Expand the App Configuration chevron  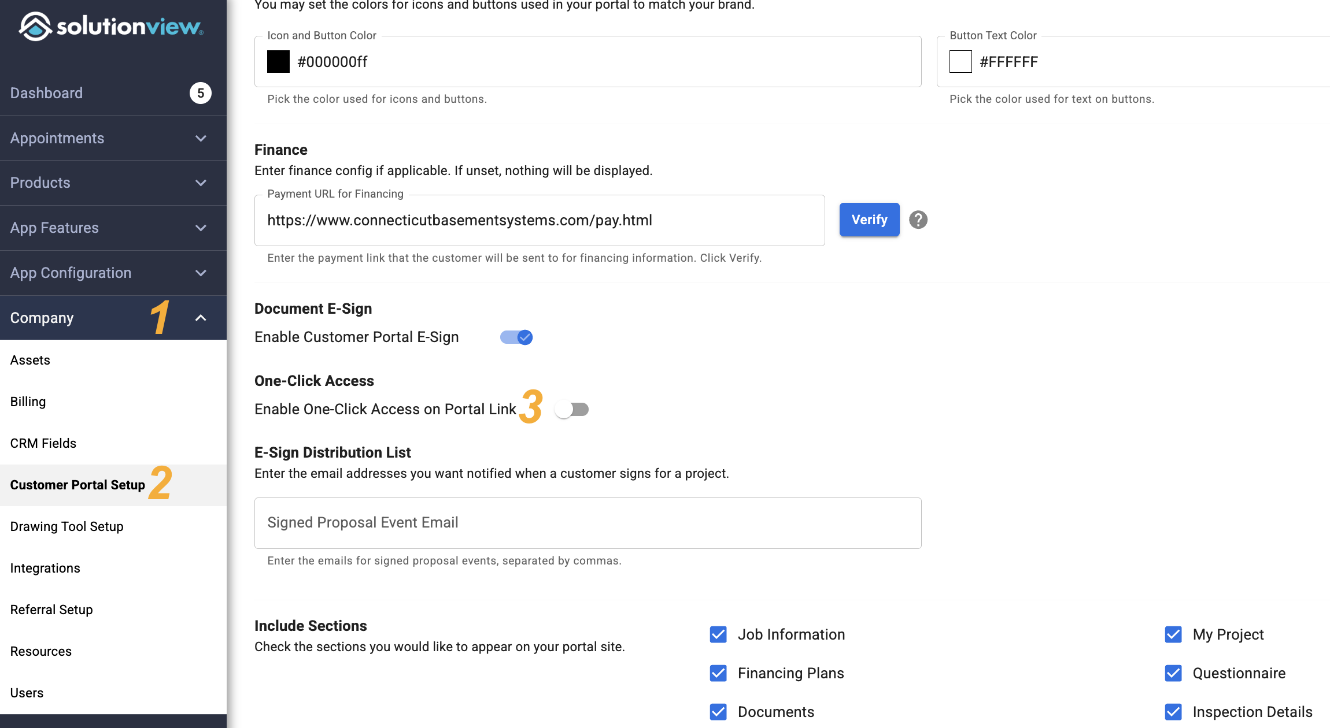pos(201,273)
